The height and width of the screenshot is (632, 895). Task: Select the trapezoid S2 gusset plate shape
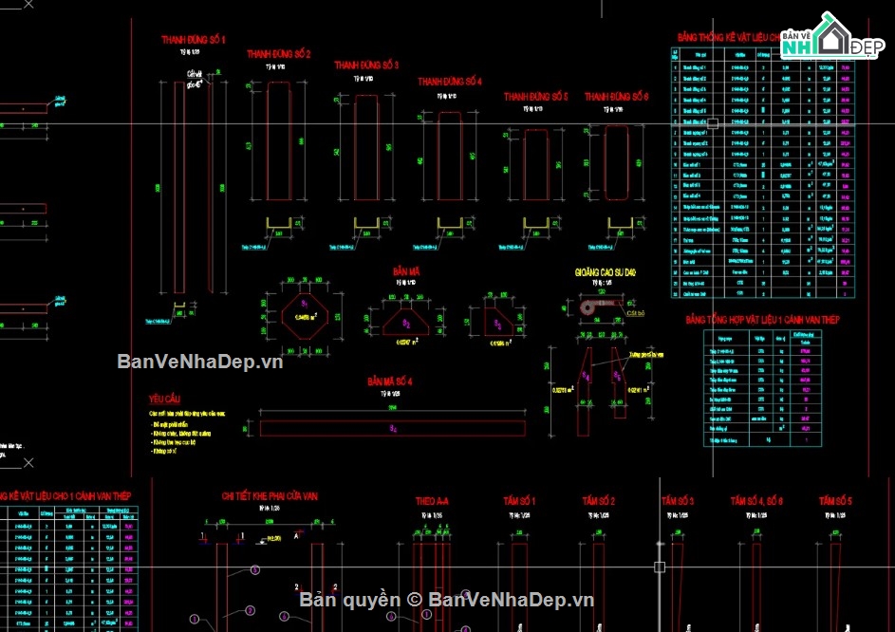[x=406, y=322]
